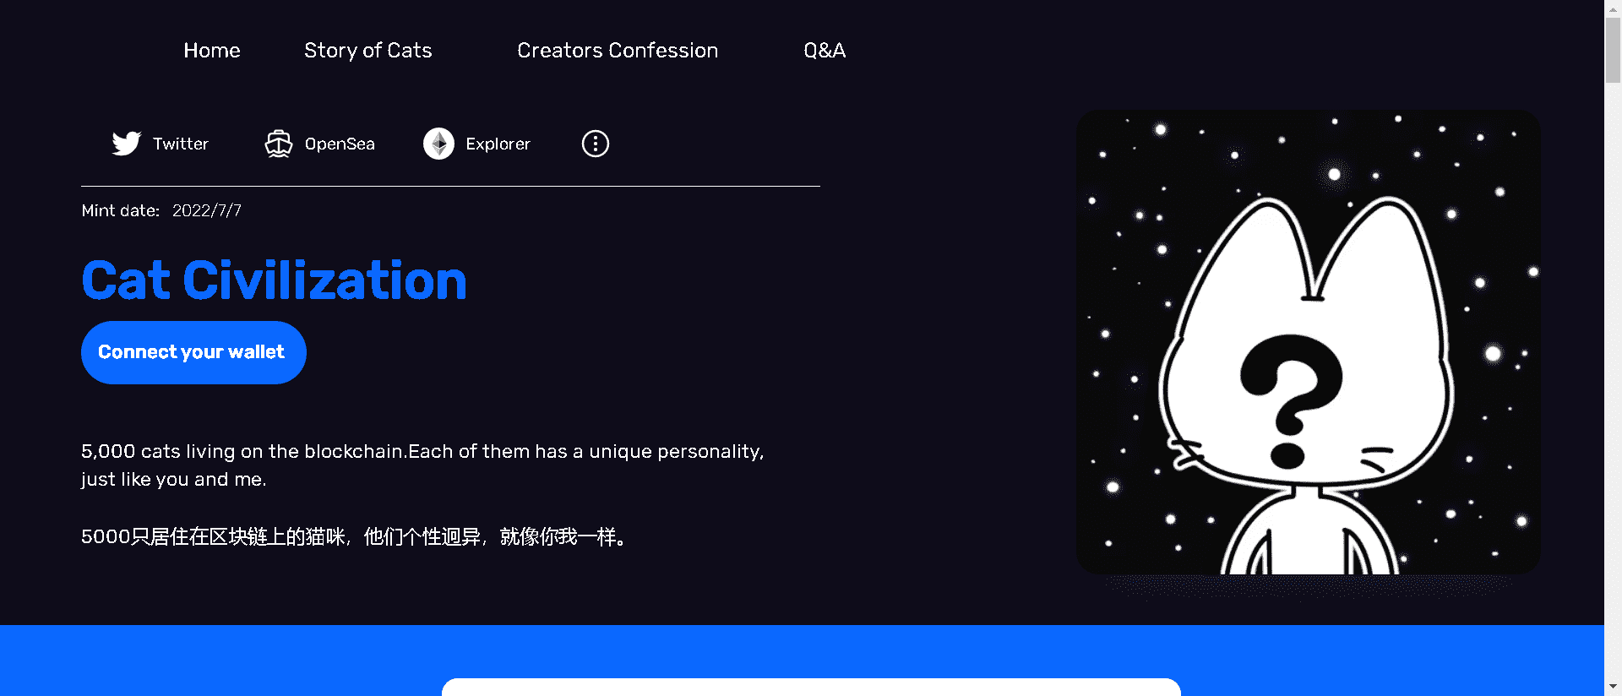Viewport: 1622px width, 696px height.
Task: Click the page scrollbar thumb
Action: pos(1613,51)
